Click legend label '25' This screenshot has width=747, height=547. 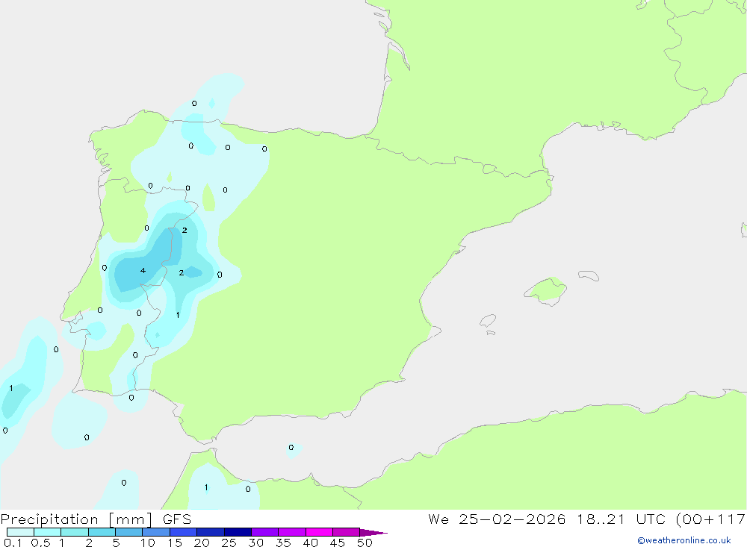coord(229,543)
